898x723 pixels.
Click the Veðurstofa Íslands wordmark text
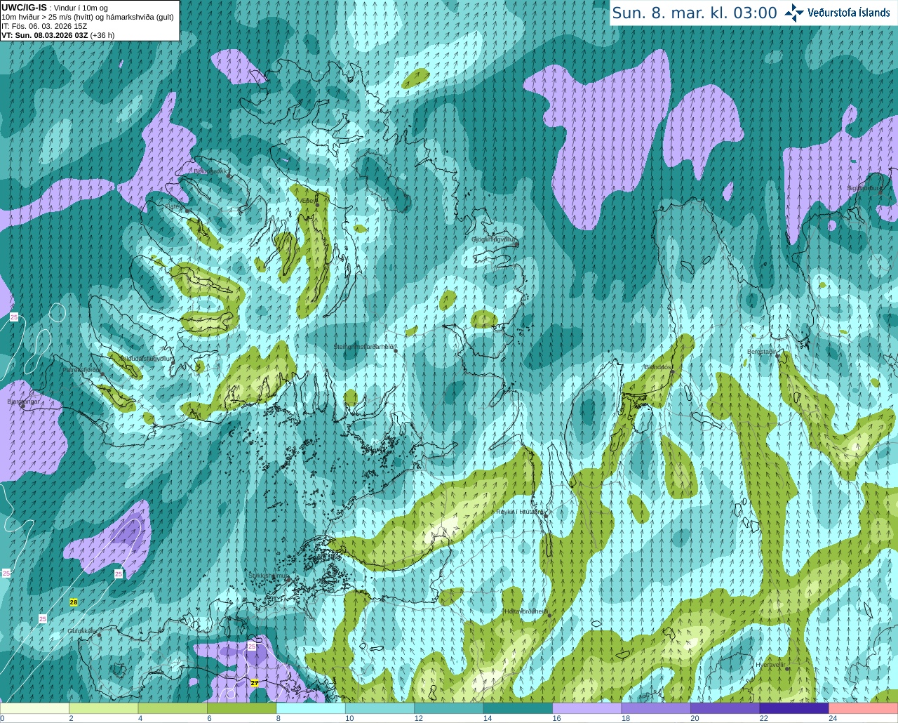(x=849, y=13)
